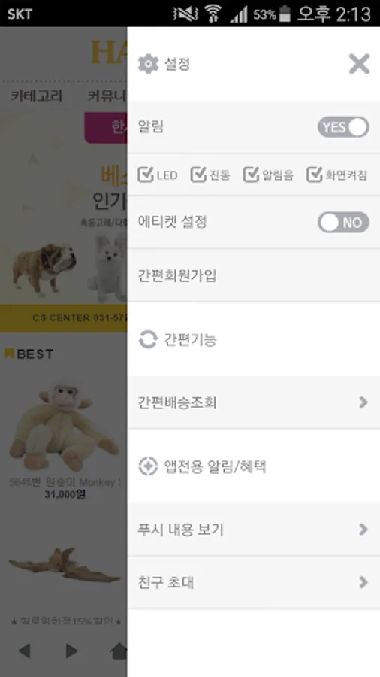Tap the forward arrow navigation icon
Screen dimensions: 380x677
[71, 651]
